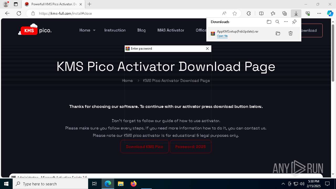The image size is (336, 189).
Task: Open the volume speaker icon
Action: (302, 184)
